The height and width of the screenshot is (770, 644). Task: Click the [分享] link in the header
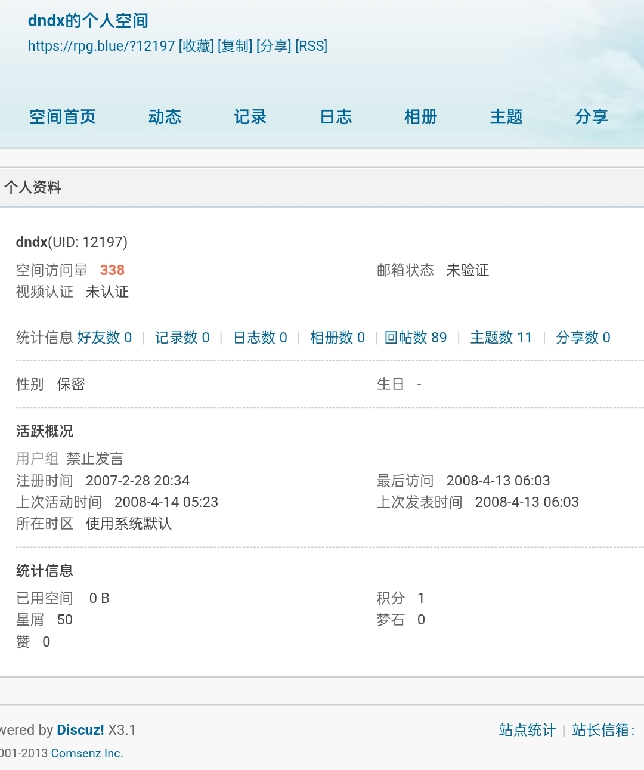coord(274,46)
